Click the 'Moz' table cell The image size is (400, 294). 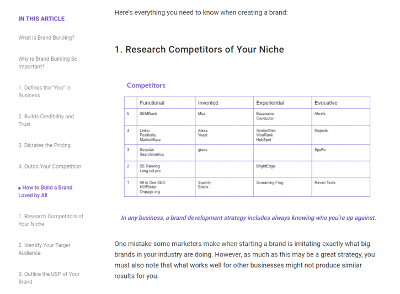pyautogui.click(x=224, y=117)
